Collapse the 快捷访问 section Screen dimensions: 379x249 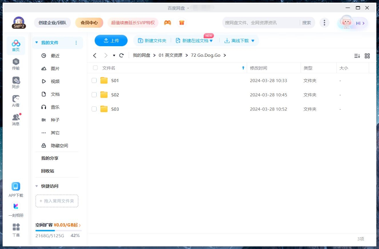point(37,186)
